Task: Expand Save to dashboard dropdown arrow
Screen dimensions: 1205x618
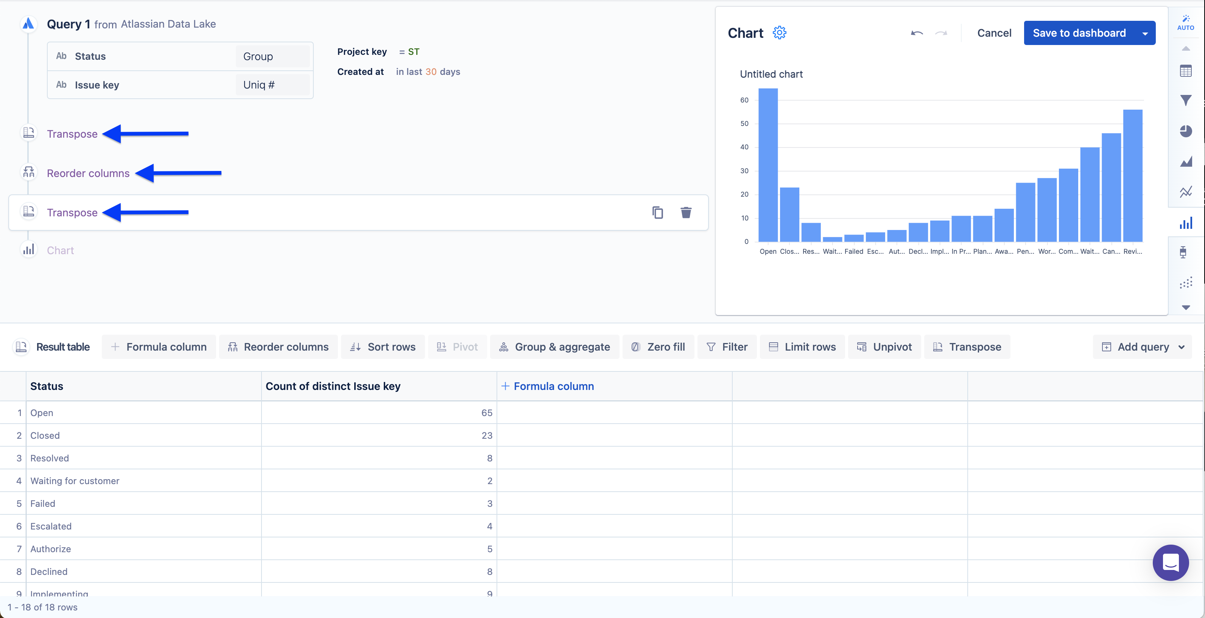Action: coord(1145,33)
